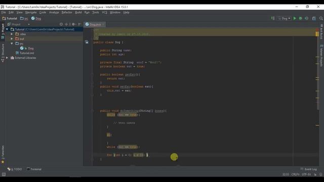This screenshot has height=182, width=324.
Task: Open the Tools menu
Action: pyautogui.click(x=96, y=12)
